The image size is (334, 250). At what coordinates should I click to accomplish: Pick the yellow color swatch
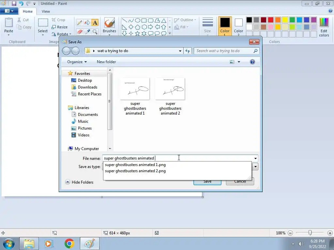[285, 20]
